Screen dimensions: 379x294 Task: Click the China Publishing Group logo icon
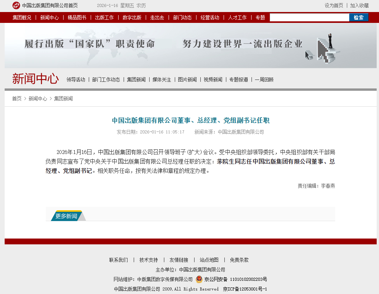pos(16,5)
